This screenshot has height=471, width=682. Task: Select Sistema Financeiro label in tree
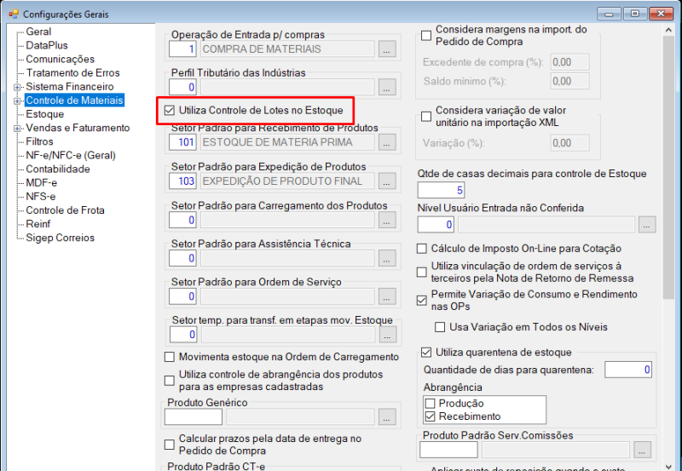point(70,87)
